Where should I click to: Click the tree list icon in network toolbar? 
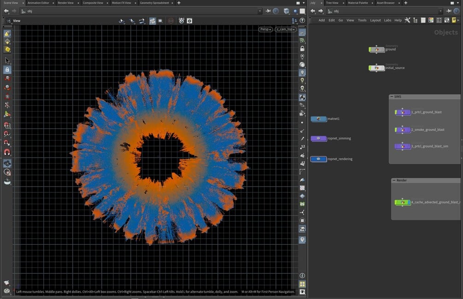[x=415, y=20]
